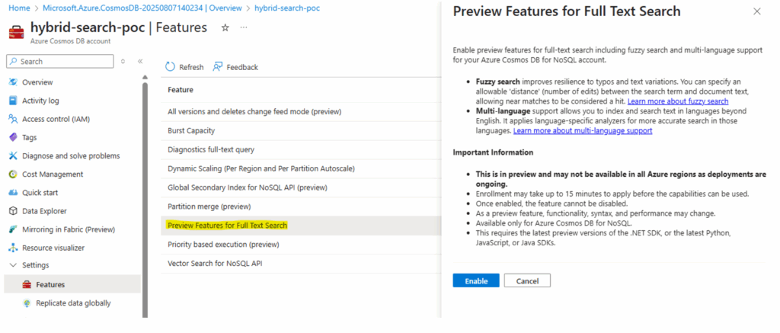Select the Dynamic Scaling feature row
This screenshot has width=780, height=333.
coord(301,168)
